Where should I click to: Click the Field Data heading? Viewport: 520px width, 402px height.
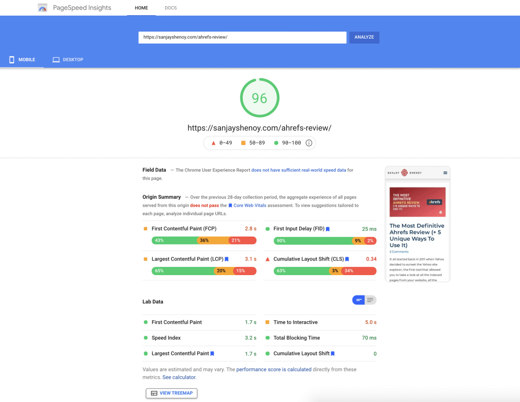point(154,170)
